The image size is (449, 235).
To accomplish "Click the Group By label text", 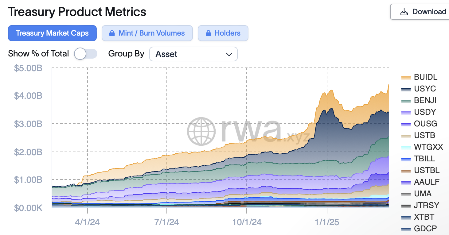I will [x=126, y=54].
